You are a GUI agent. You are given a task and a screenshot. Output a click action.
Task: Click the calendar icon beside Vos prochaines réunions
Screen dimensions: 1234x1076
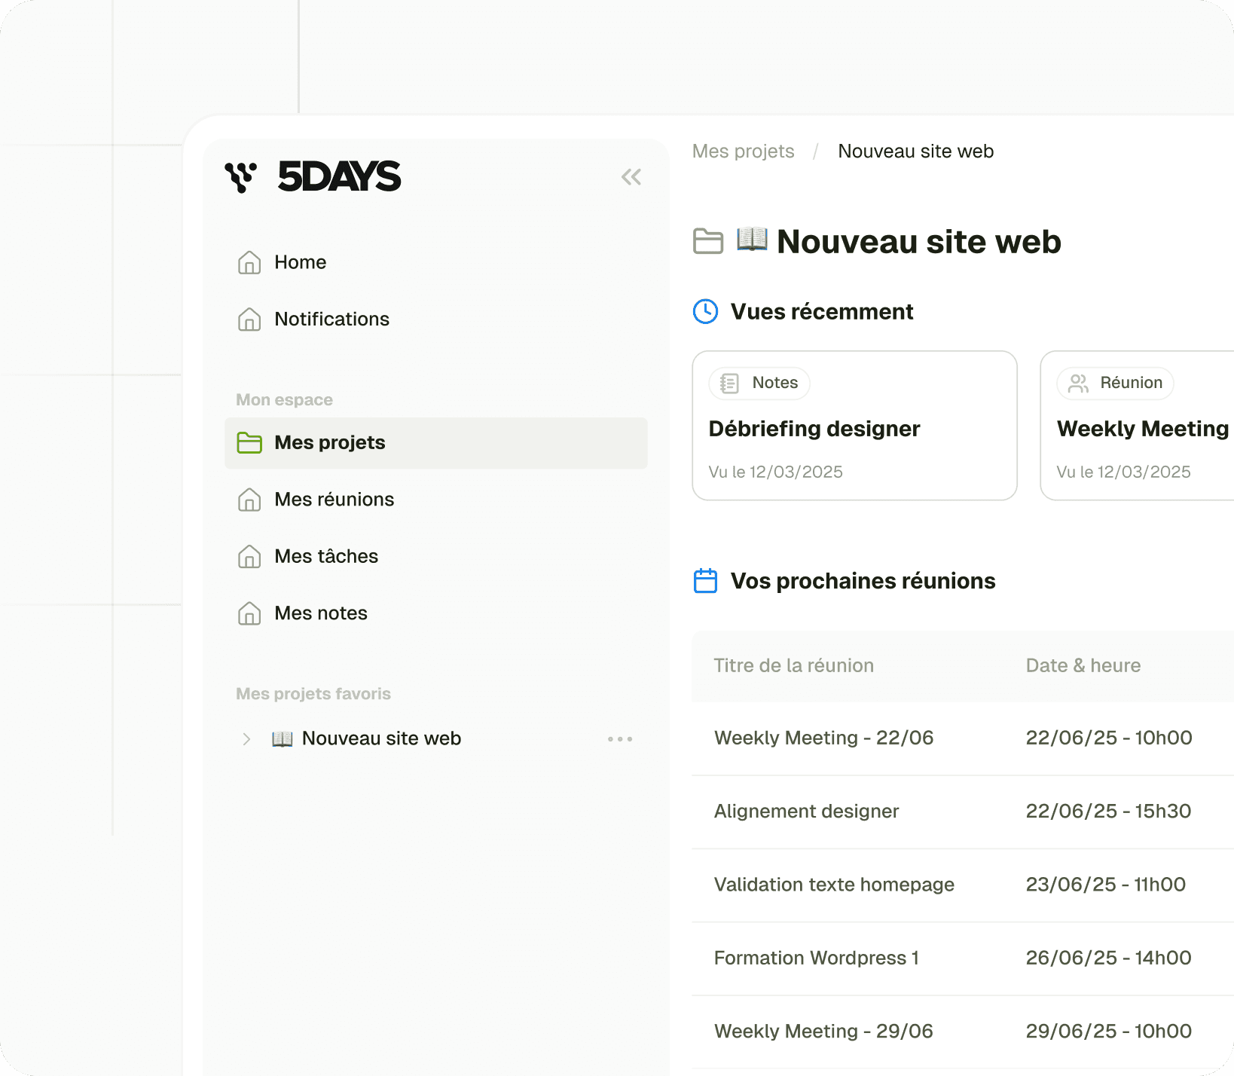point(704,580)
